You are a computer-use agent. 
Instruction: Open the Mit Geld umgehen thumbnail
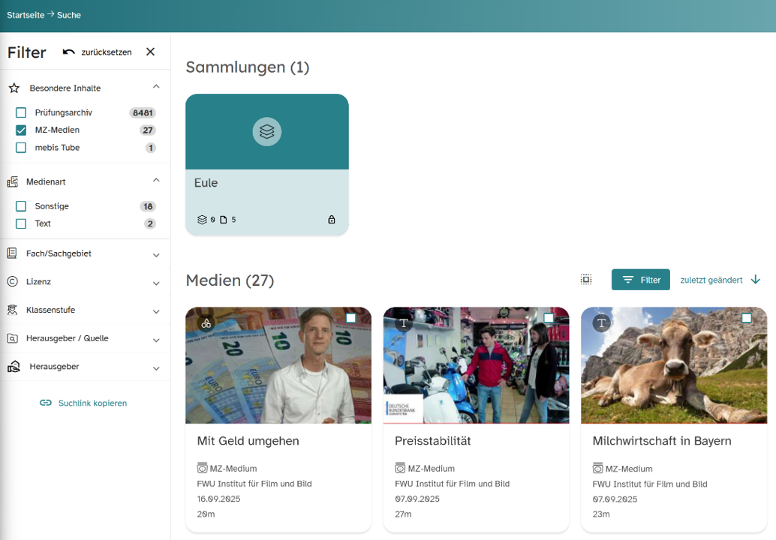pyautogui.click(x=278, y=365)
